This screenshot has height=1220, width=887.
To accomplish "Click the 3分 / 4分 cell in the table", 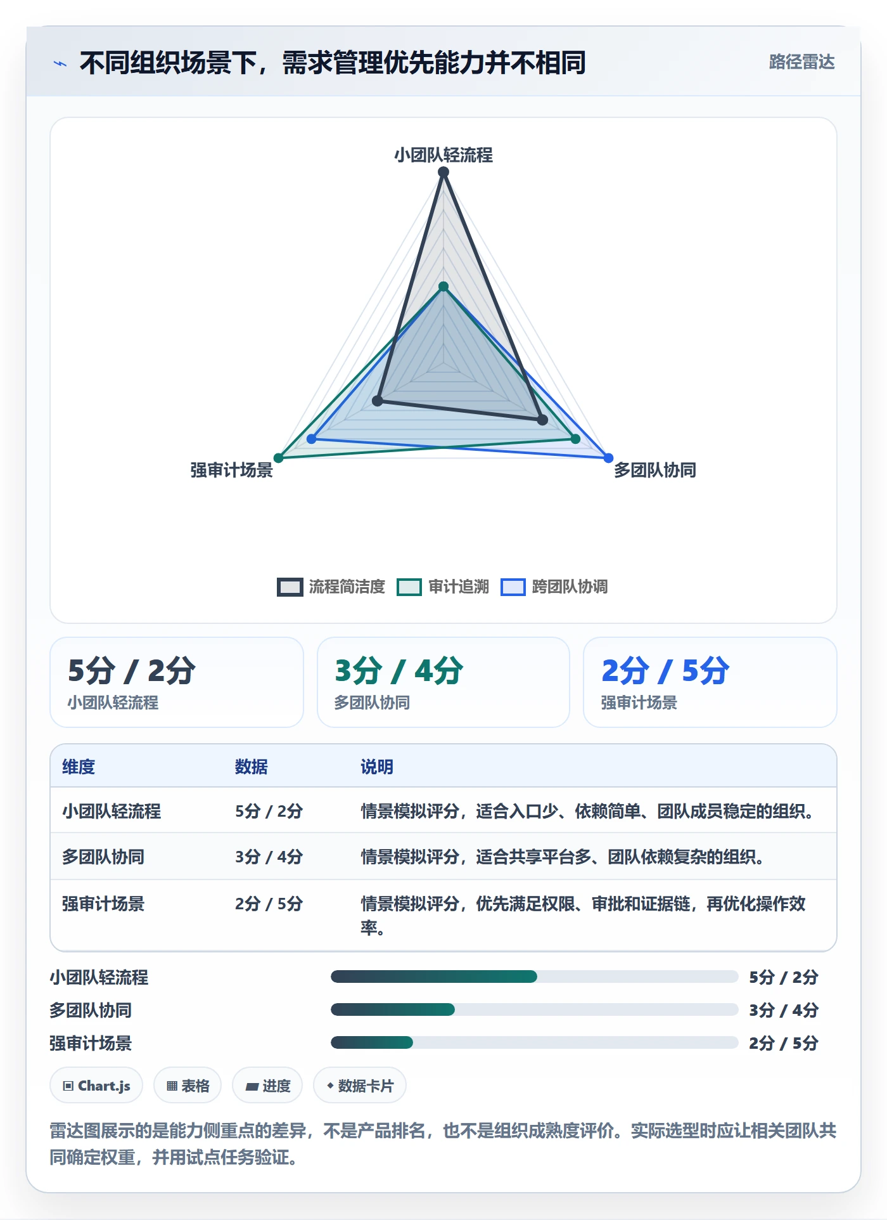I will click(x=269, y=857).
